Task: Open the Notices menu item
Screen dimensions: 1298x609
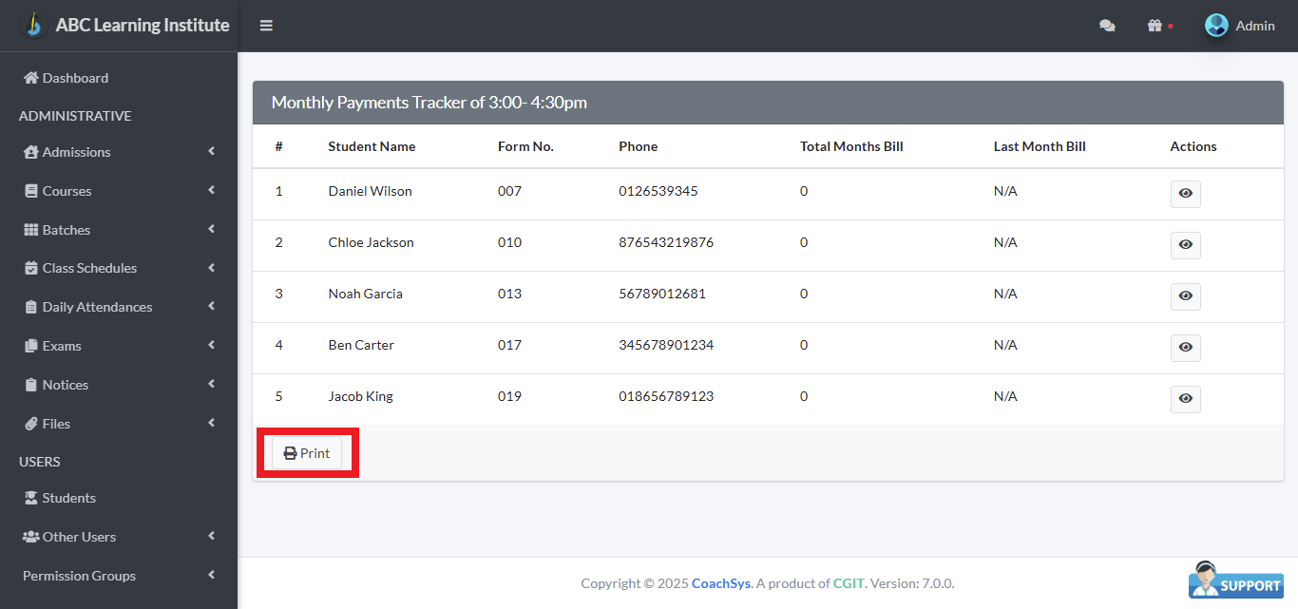Action: click(x=65, y=385)
